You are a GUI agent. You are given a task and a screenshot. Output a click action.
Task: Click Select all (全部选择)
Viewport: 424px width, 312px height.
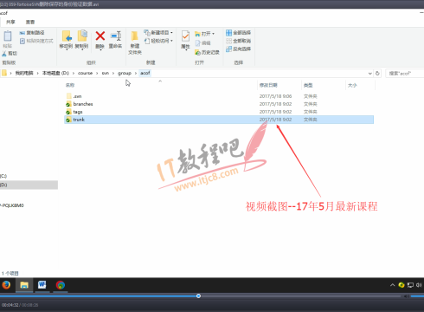(x=238, y=33)
